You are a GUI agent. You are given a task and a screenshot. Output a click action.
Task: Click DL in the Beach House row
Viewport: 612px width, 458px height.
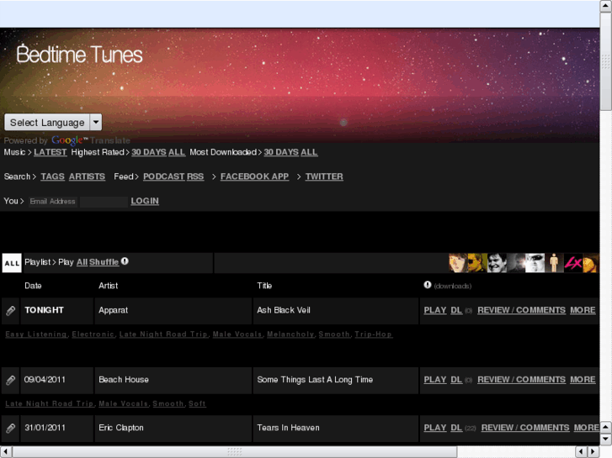click(x=456, y=380)
